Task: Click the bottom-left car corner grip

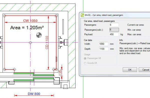Action: [4, 69]
